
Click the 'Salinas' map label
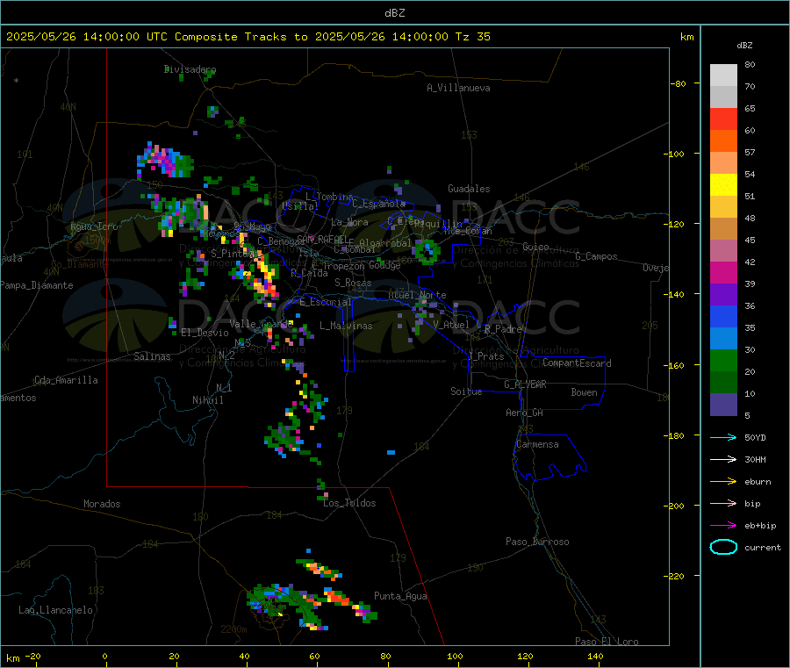(x=152, y=356)
